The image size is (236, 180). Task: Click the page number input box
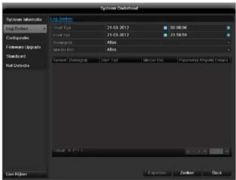pyautogui.click(x=216, y=151)
